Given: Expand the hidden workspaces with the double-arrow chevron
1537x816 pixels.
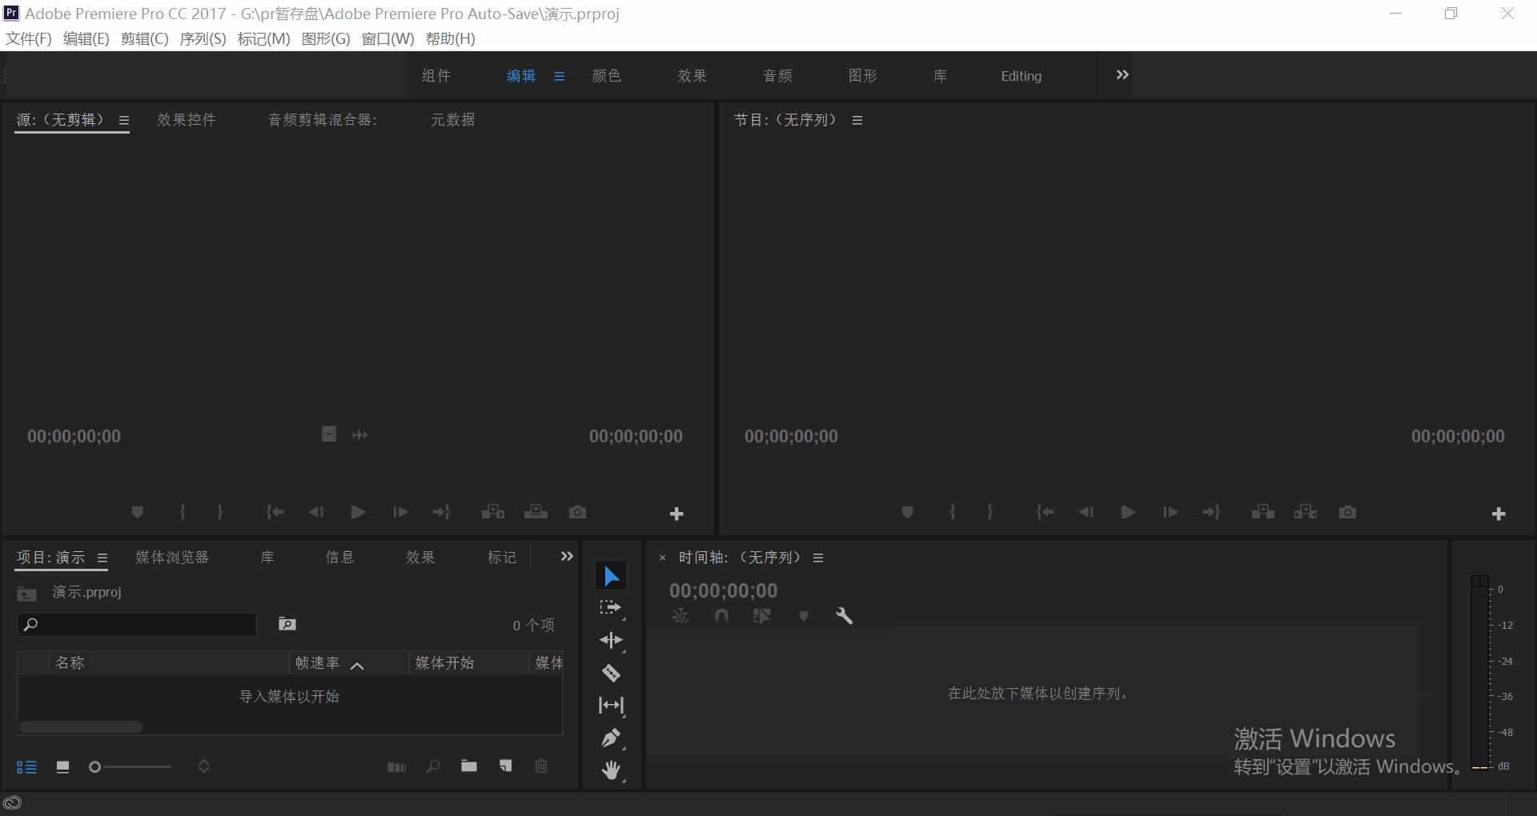Looking at the screenshot, I should pyautogui.click(x=1122, y=75).
